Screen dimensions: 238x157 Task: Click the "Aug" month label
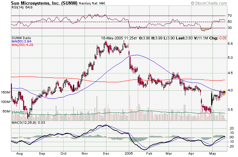(x=19, y=154)
